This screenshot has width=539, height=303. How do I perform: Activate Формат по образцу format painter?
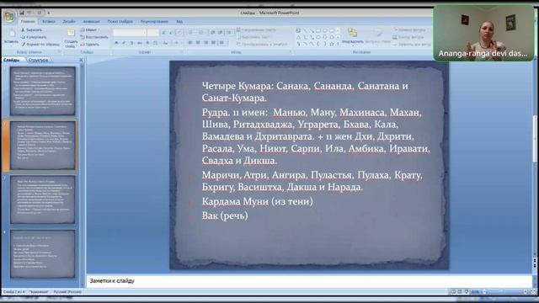click(x=40, y=45)
